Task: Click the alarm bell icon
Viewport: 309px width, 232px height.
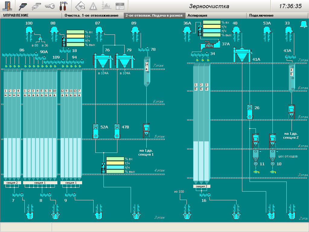Action: coord(303,24)
